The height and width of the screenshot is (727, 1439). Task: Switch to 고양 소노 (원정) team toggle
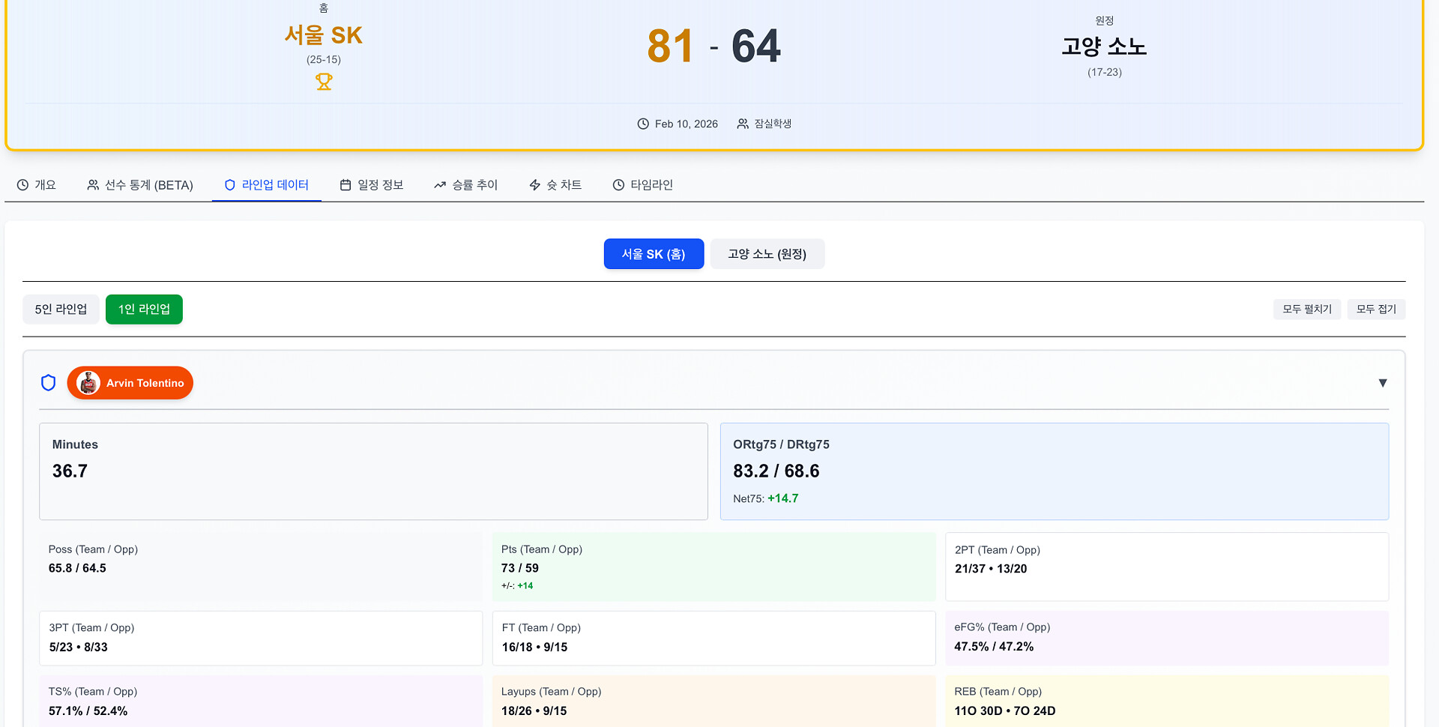point(767,254)
